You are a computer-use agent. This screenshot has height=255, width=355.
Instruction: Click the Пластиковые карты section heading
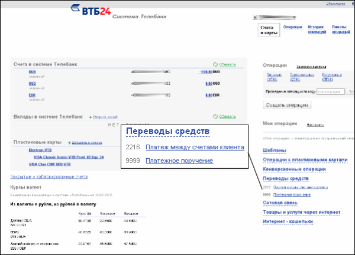[x=37, y=142]
